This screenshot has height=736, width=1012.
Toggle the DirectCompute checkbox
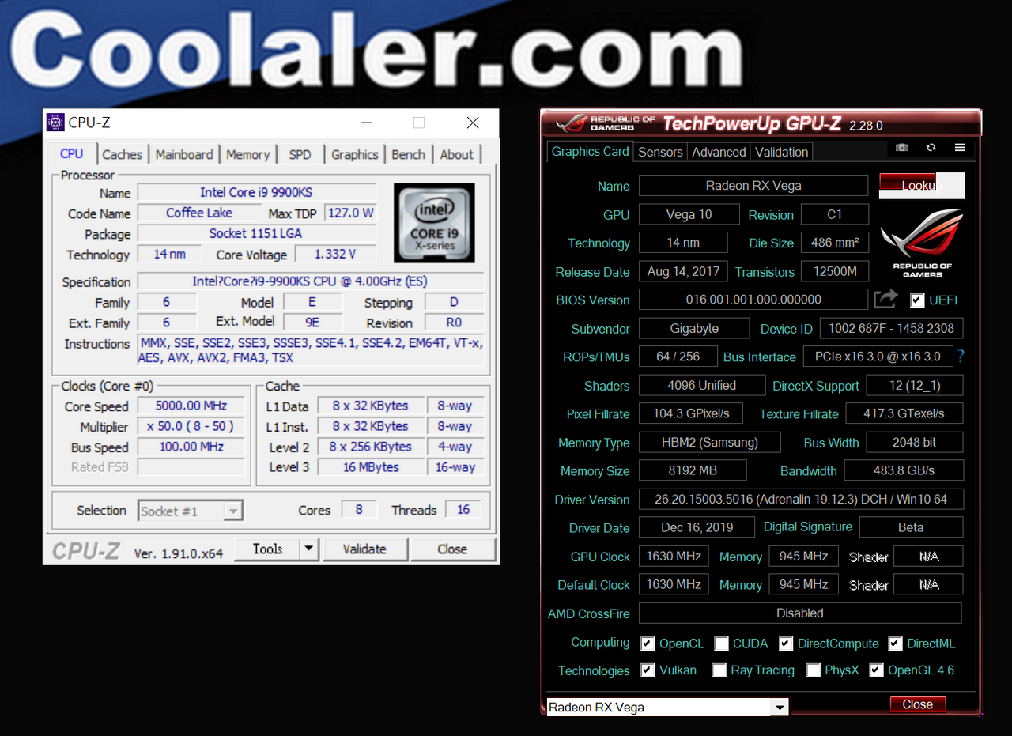click(x=786, y=644)
